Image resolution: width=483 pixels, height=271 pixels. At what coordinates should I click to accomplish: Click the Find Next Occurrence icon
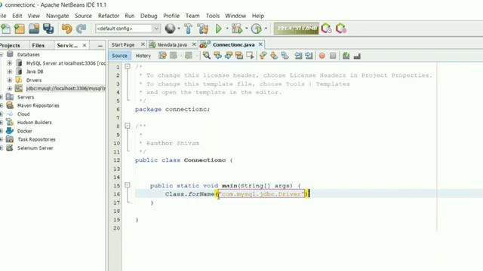coord(228,56)
